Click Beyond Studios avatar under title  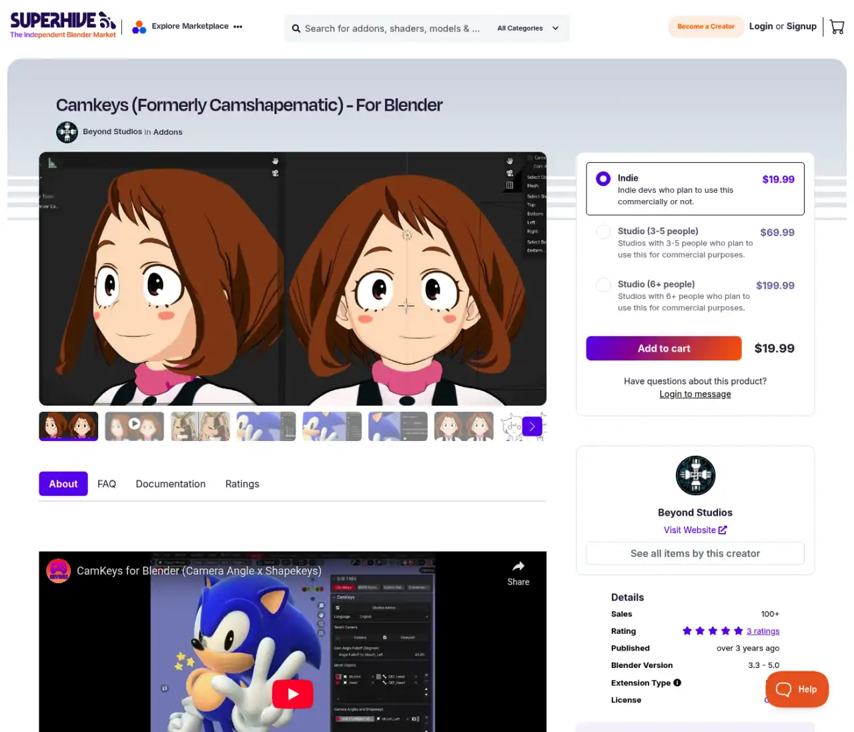(x=67, y=132)
